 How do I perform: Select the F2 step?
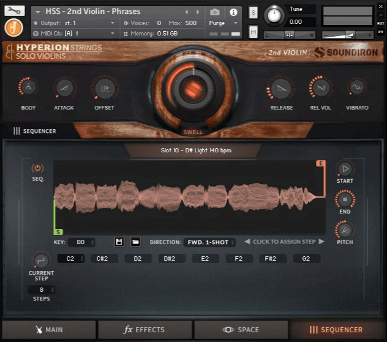pyautogui.click(x=239, y=259)
